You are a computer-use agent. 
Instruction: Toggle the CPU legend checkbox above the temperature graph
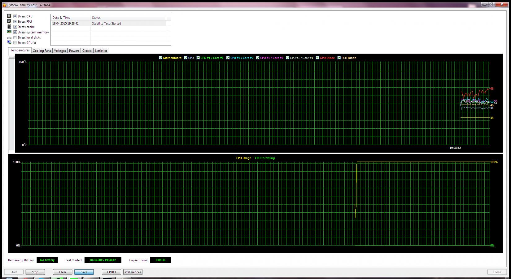point(186,58)
